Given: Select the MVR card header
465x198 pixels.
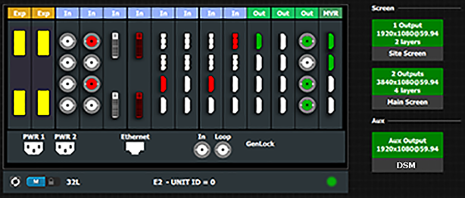Looking at the screenshot, I should pos(331,13).
